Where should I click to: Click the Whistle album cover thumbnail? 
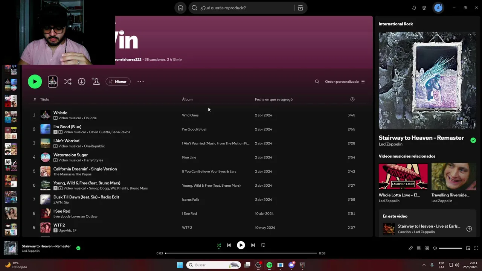click(45, 115)
